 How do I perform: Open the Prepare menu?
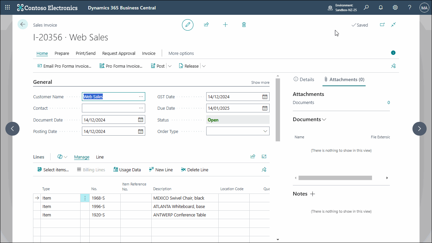point(62,53)
